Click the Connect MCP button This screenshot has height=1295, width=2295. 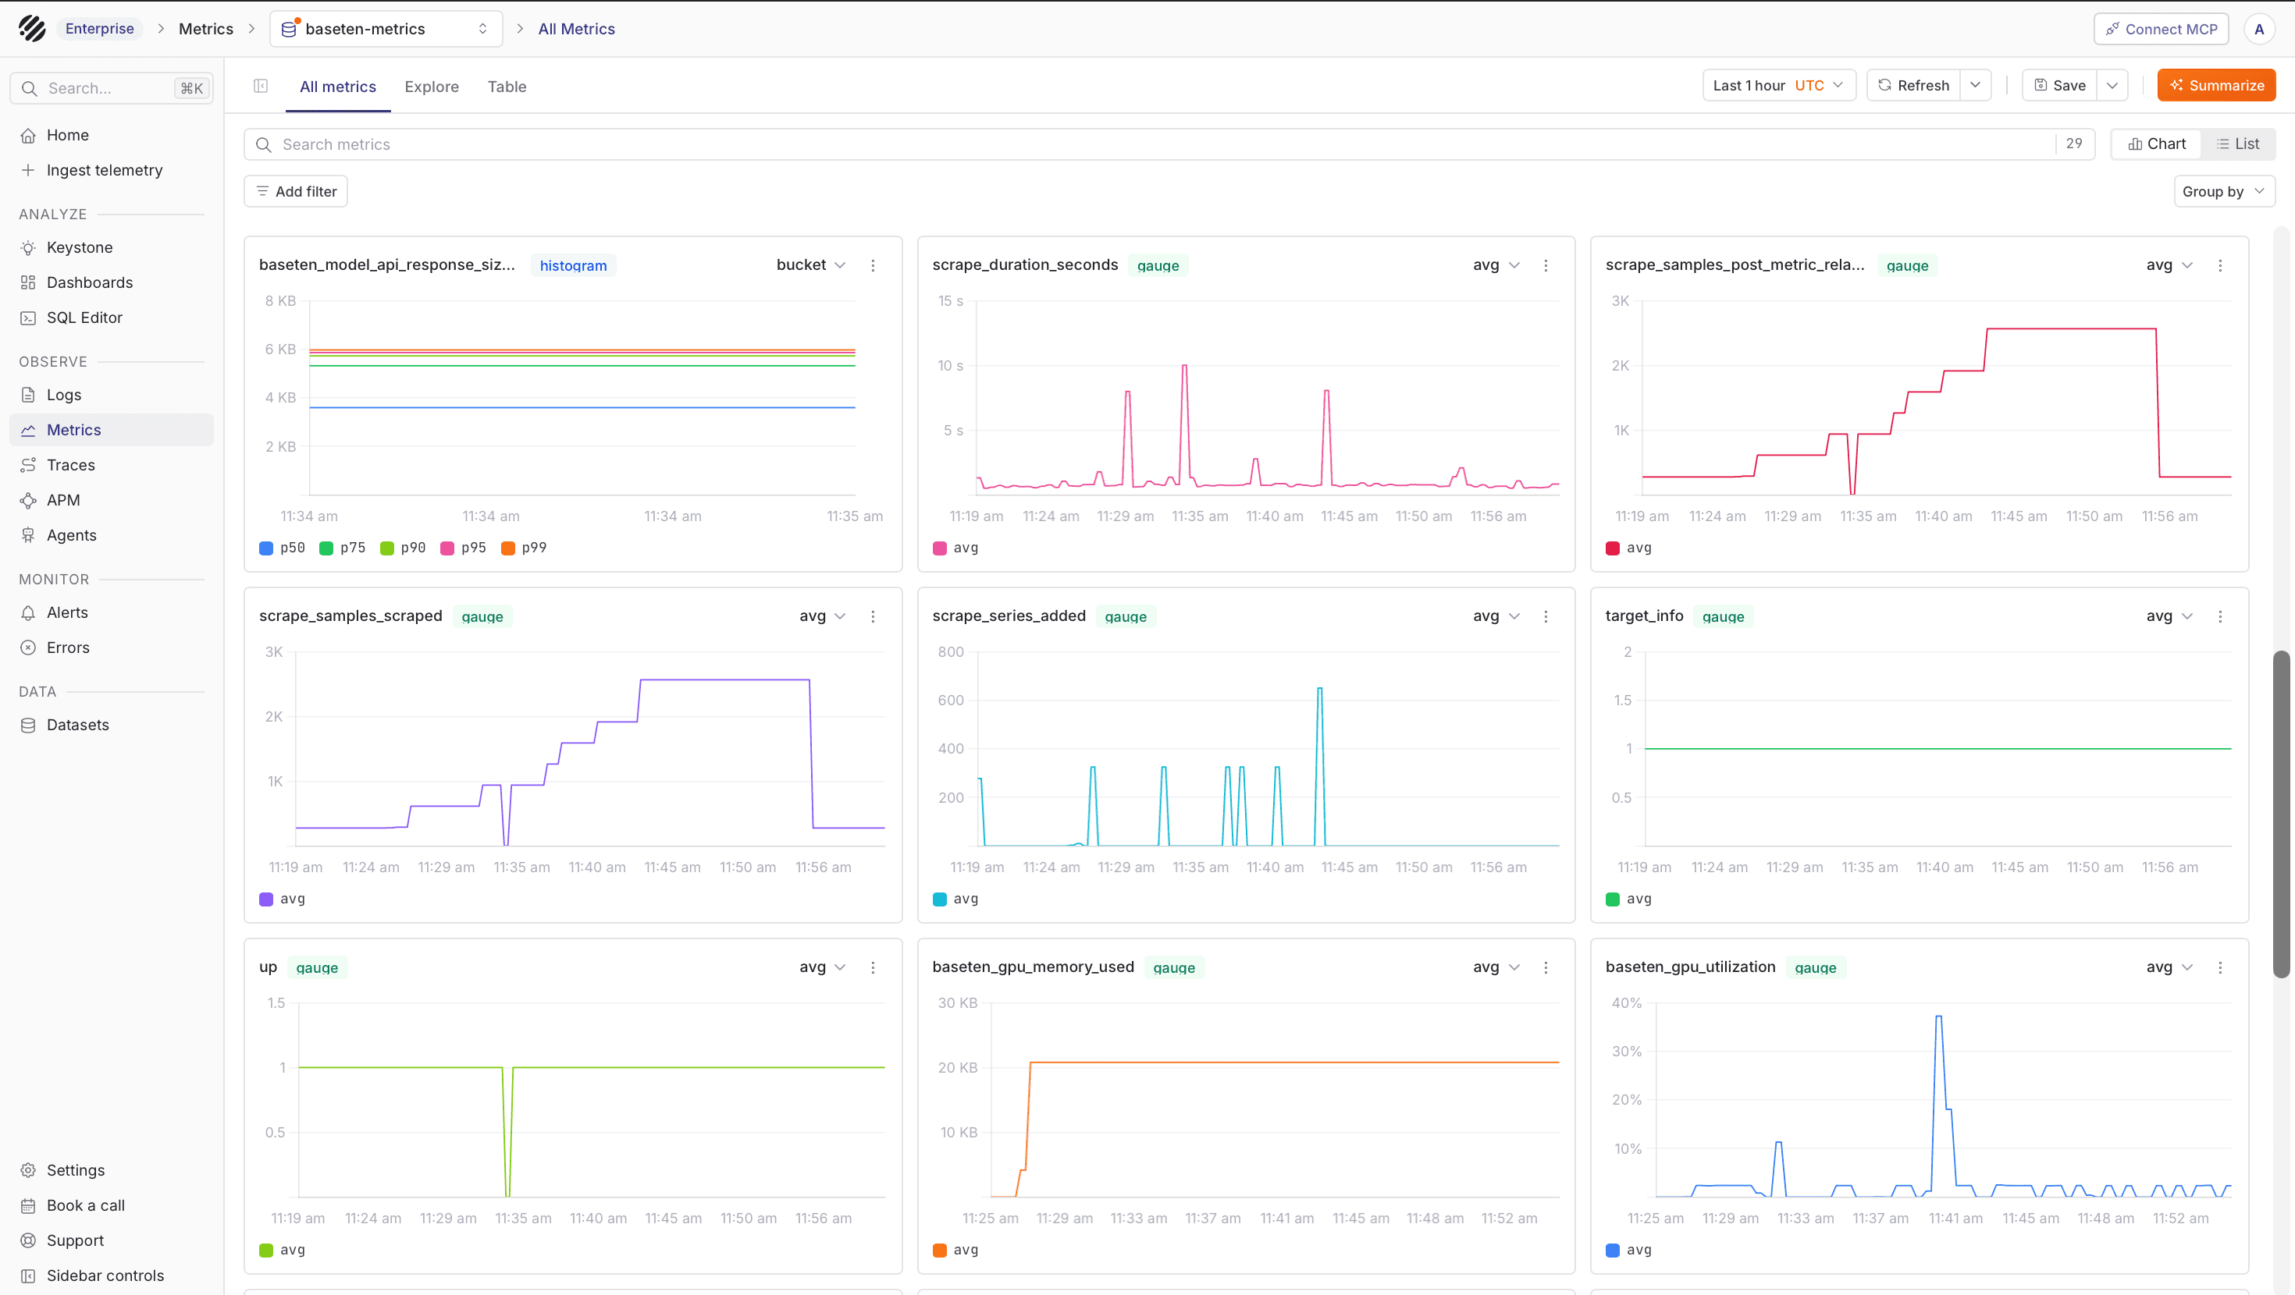tap(2161, 29)
